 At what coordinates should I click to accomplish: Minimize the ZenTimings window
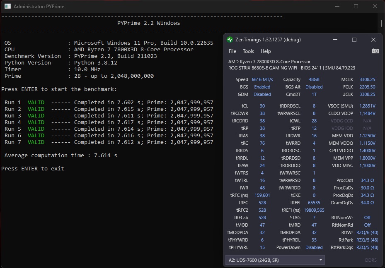coord(335,40)
